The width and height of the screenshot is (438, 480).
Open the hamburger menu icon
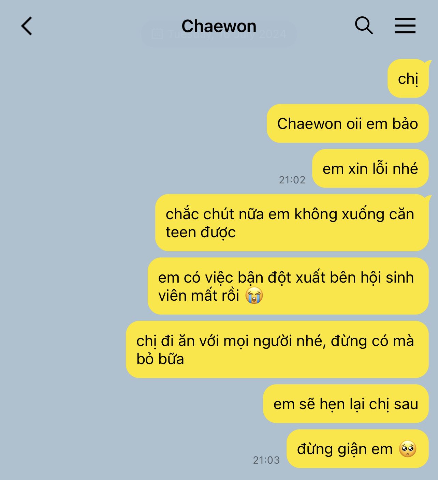[x=405, y=26]
